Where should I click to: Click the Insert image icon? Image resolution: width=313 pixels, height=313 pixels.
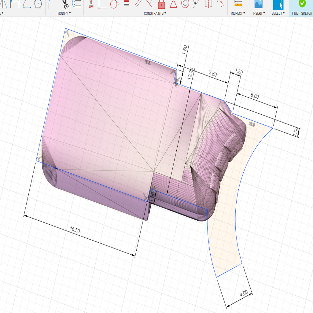coord(258,4)
